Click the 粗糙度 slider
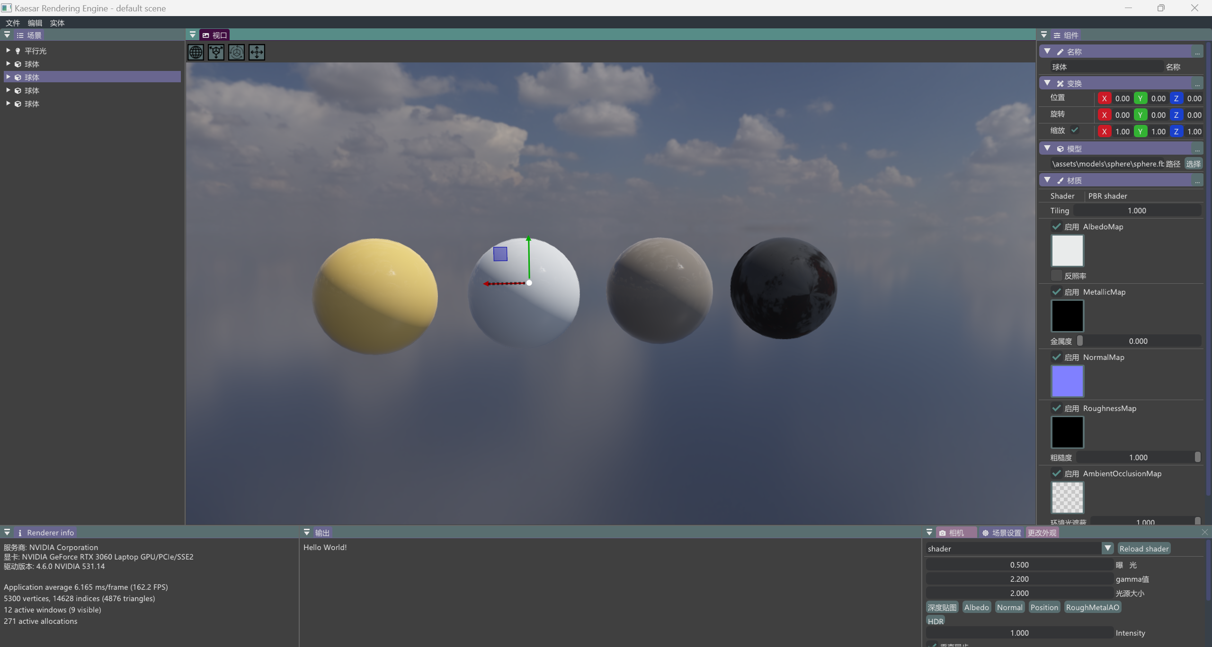 coord(1138,457)
